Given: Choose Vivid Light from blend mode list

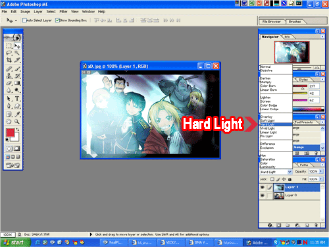Looking at the screenshot, I should point(268,128).
